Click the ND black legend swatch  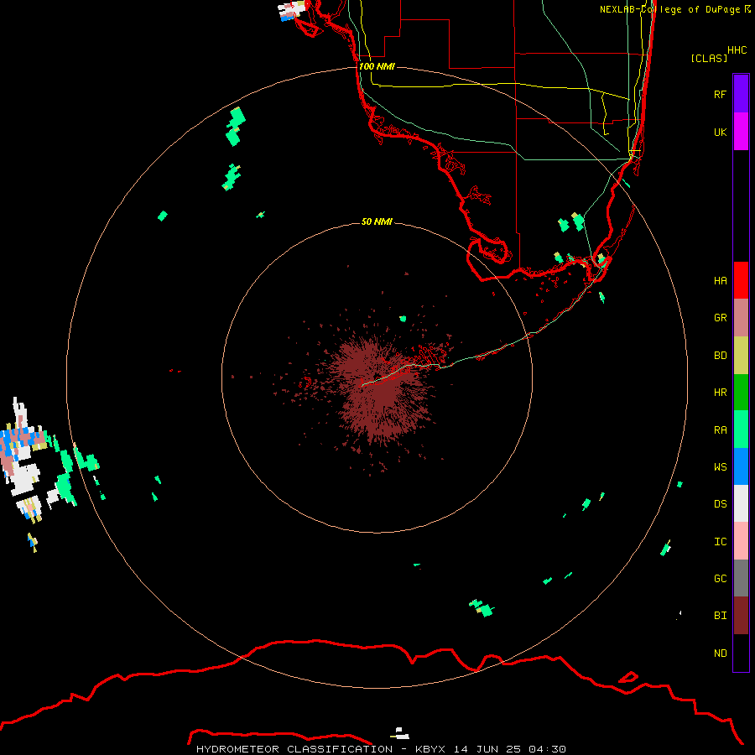(x=741, y=653)
